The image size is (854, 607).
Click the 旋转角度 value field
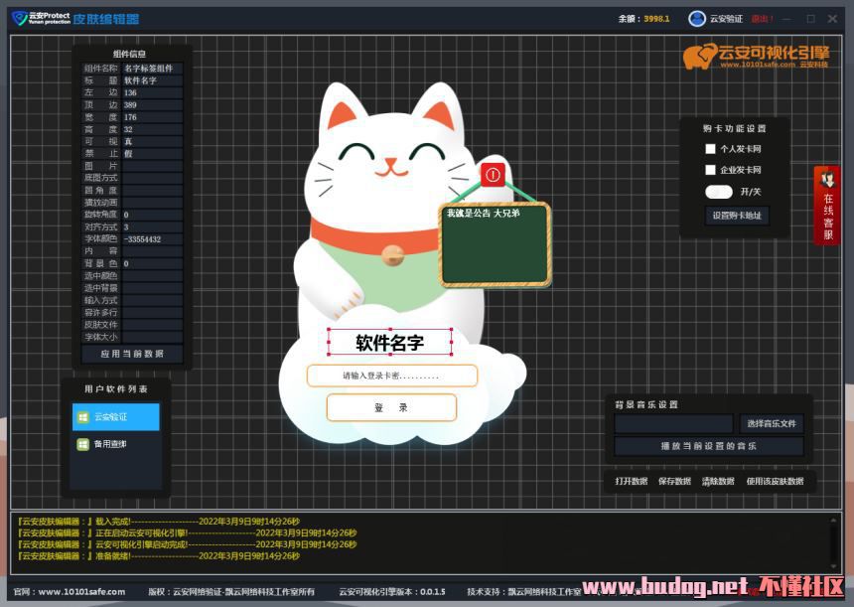[x=153, y=215]
